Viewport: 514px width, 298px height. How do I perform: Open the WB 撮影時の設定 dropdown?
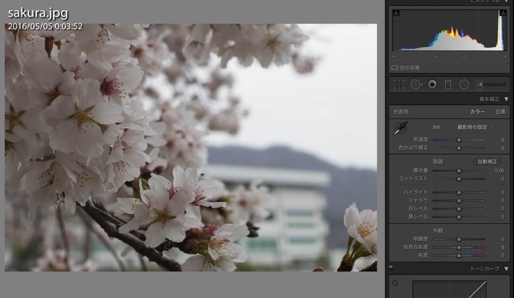click(x=475, y=127)
